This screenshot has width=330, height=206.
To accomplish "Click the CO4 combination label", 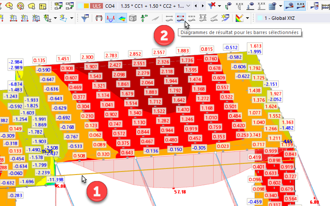I will click(110, 6).
